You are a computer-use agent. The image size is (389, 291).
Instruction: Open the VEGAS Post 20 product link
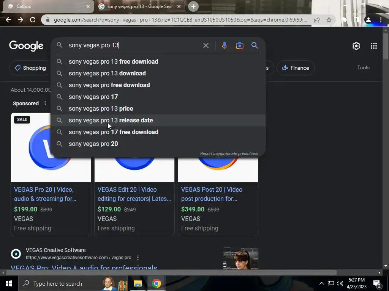[212, 194]
